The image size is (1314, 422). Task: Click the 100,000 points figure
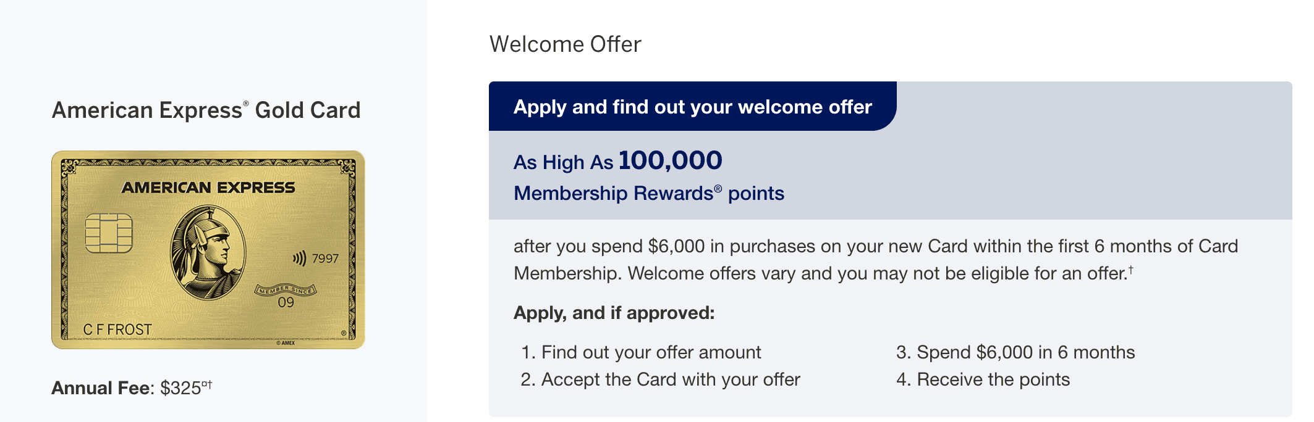(670, 160)
